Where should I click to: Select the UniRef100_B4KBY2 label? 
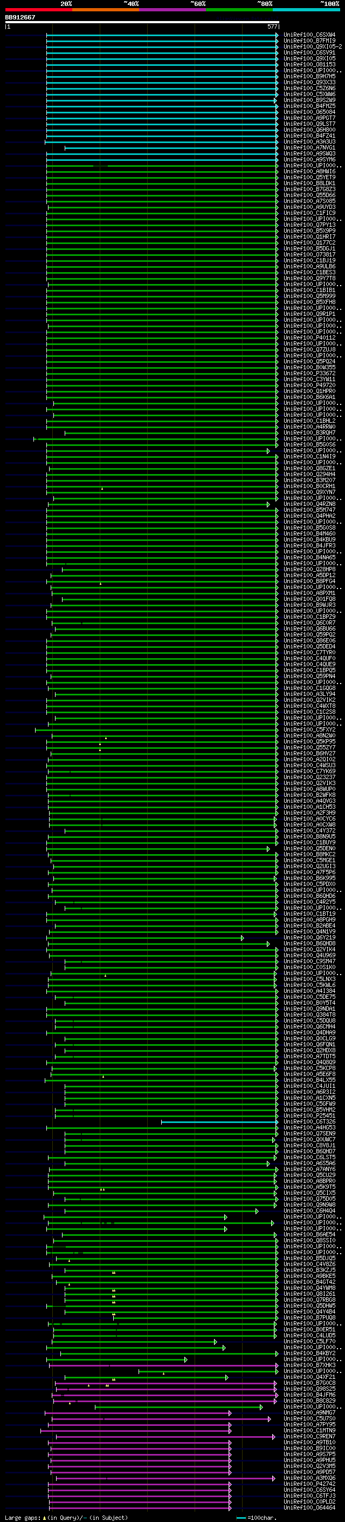309,1353
